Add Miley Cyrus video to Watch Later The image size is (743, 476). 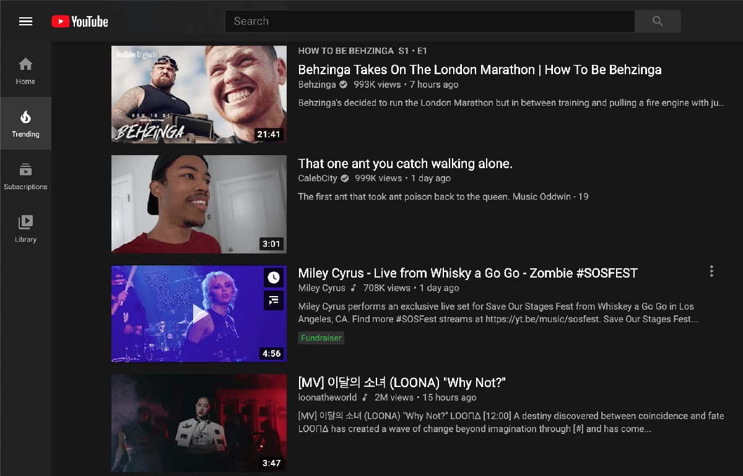coord(273,277)
